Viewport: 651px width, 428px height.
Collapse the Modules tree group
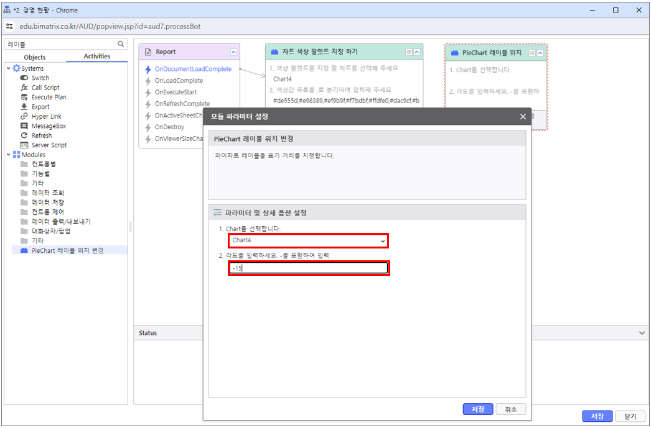[x=8, y=155]
